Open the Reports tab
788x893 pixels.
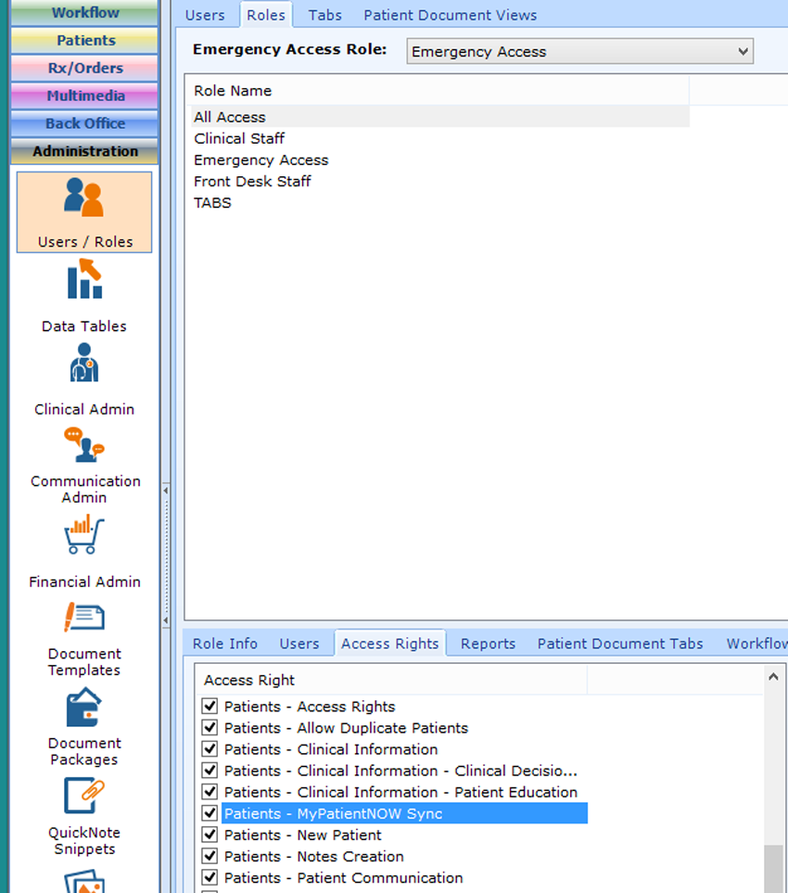488,643
